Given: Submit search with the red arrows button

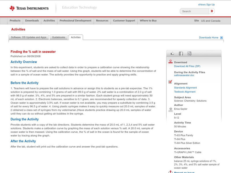Looking at the screenshot, I should 212,11.
